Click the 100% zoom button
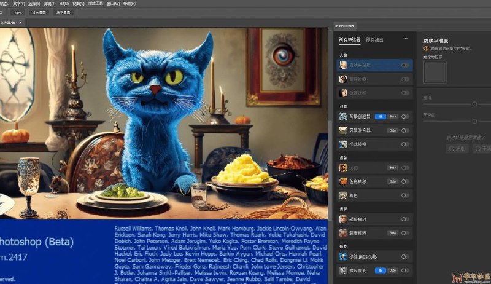 pyautogui.click(x=18, y=12)
